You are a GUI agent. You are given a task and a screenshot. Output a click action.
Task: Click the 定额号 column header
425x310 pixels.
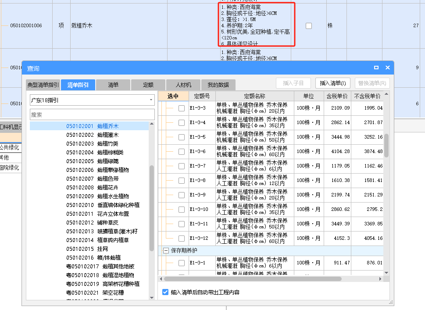tap(202, 96)
